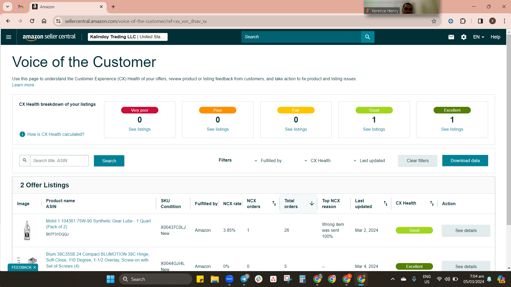Image resolution: width=511 pixels, height=287 pixels.
Task: See listings under Good
Action: click(374, 129)
